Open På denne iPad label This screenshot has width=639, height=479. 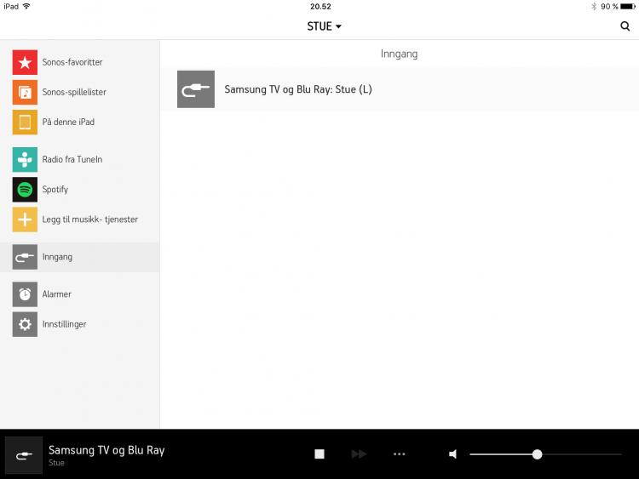point(68,123)
